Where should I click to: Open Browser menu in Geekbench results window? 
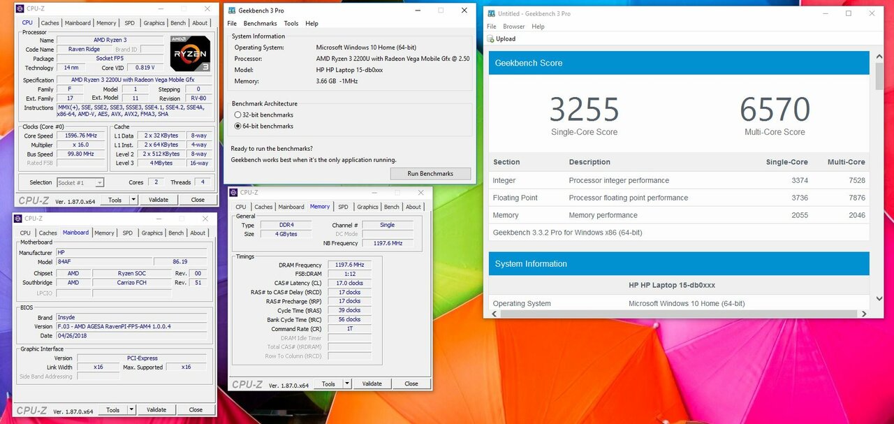point(513,27)
